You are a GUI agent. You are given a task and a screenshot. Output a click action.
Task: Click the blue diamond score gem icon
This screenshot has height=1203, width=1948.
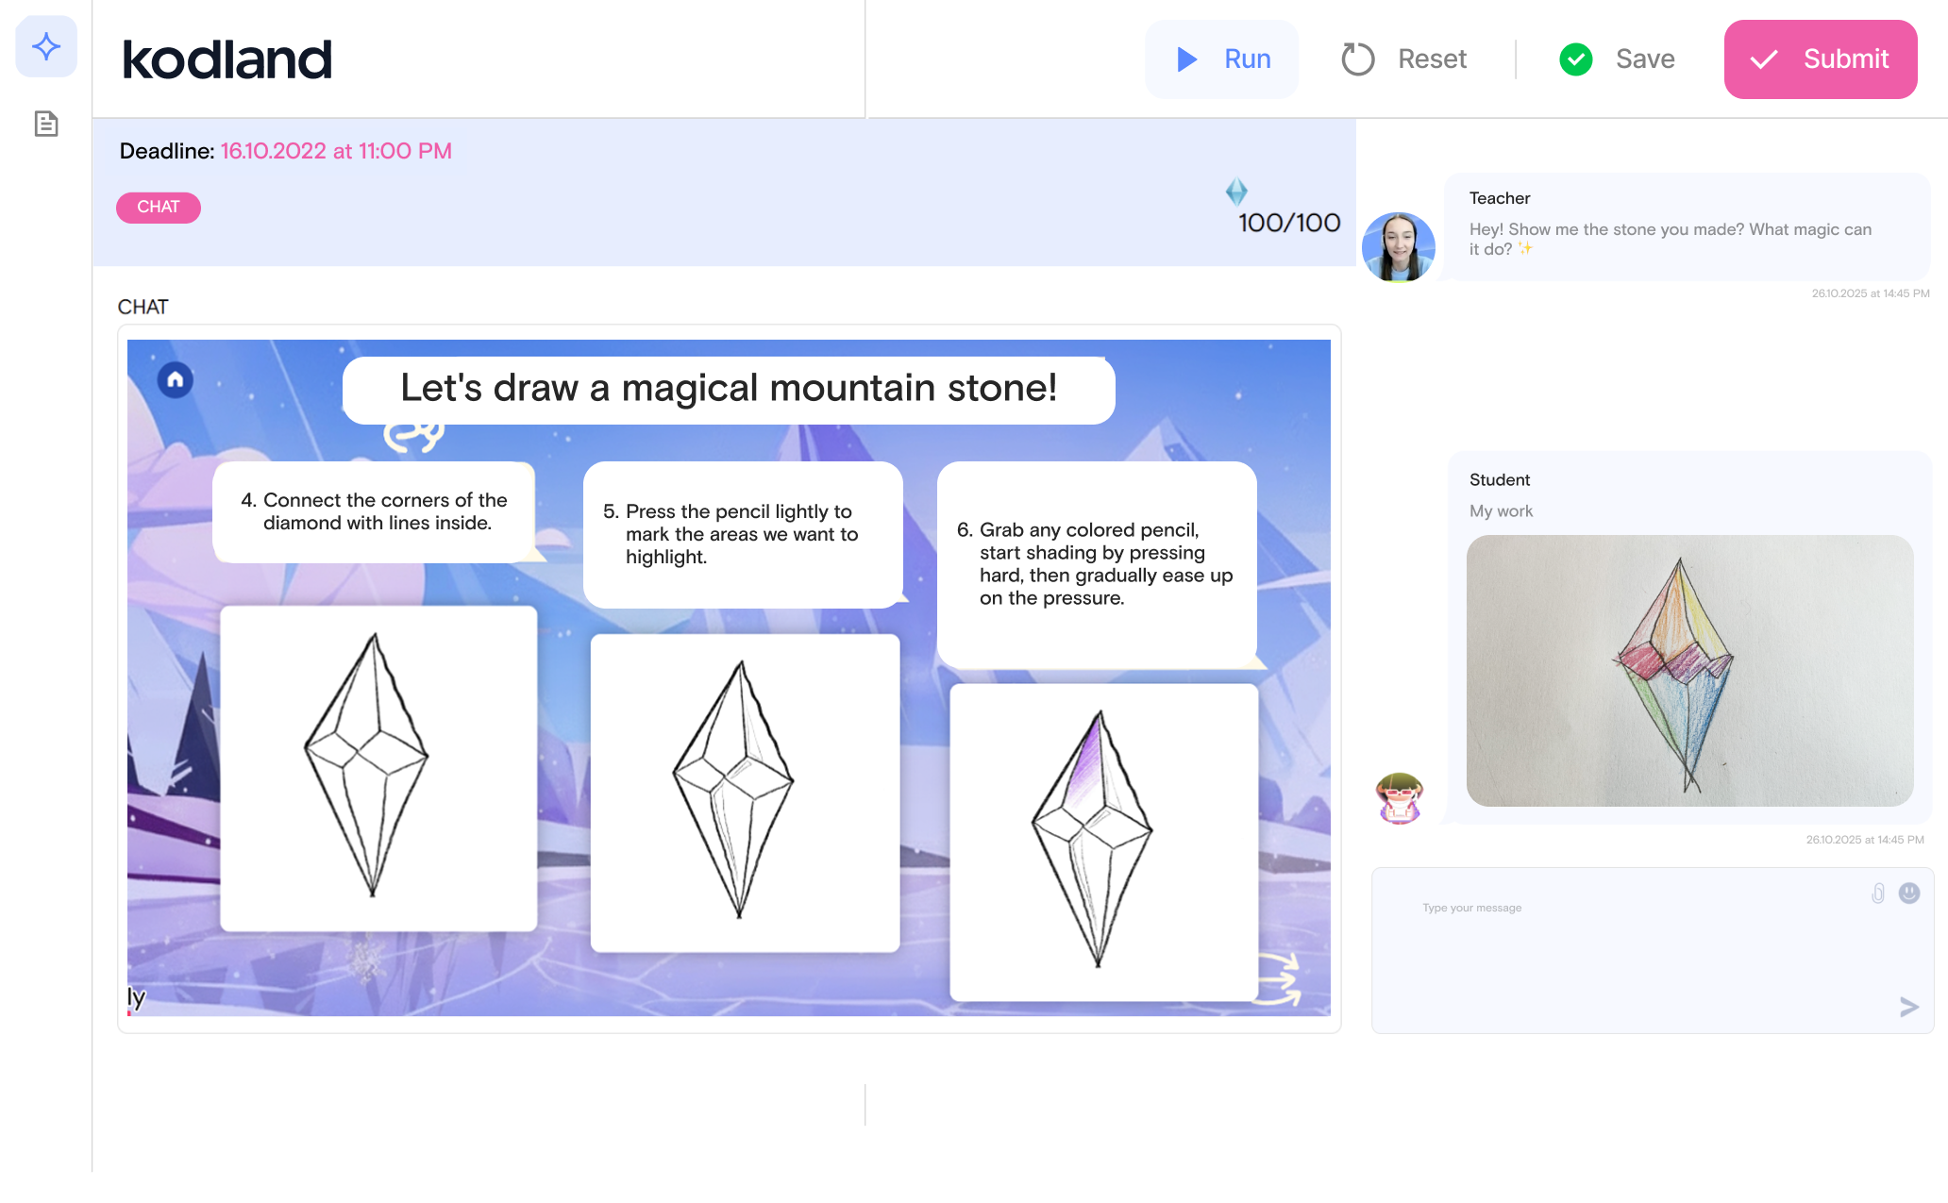(x=1235, y=192)
